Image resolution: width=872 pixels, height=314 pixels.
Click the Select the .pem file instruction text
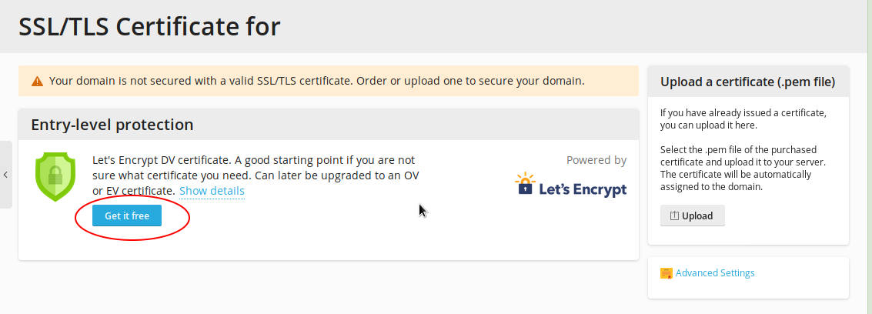[742, 155]
